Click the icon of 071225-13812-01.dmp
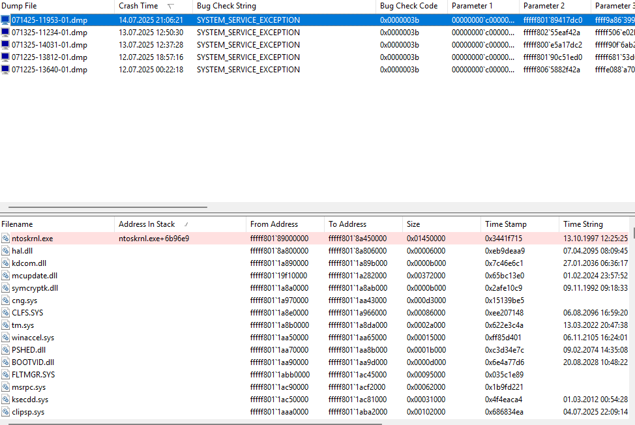The height and width of the screenshot is (425, 635). (x=5, y=57)
